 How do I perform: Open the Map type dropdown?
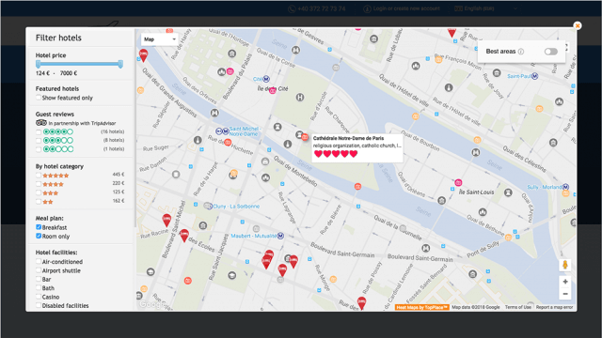(159, 39)
